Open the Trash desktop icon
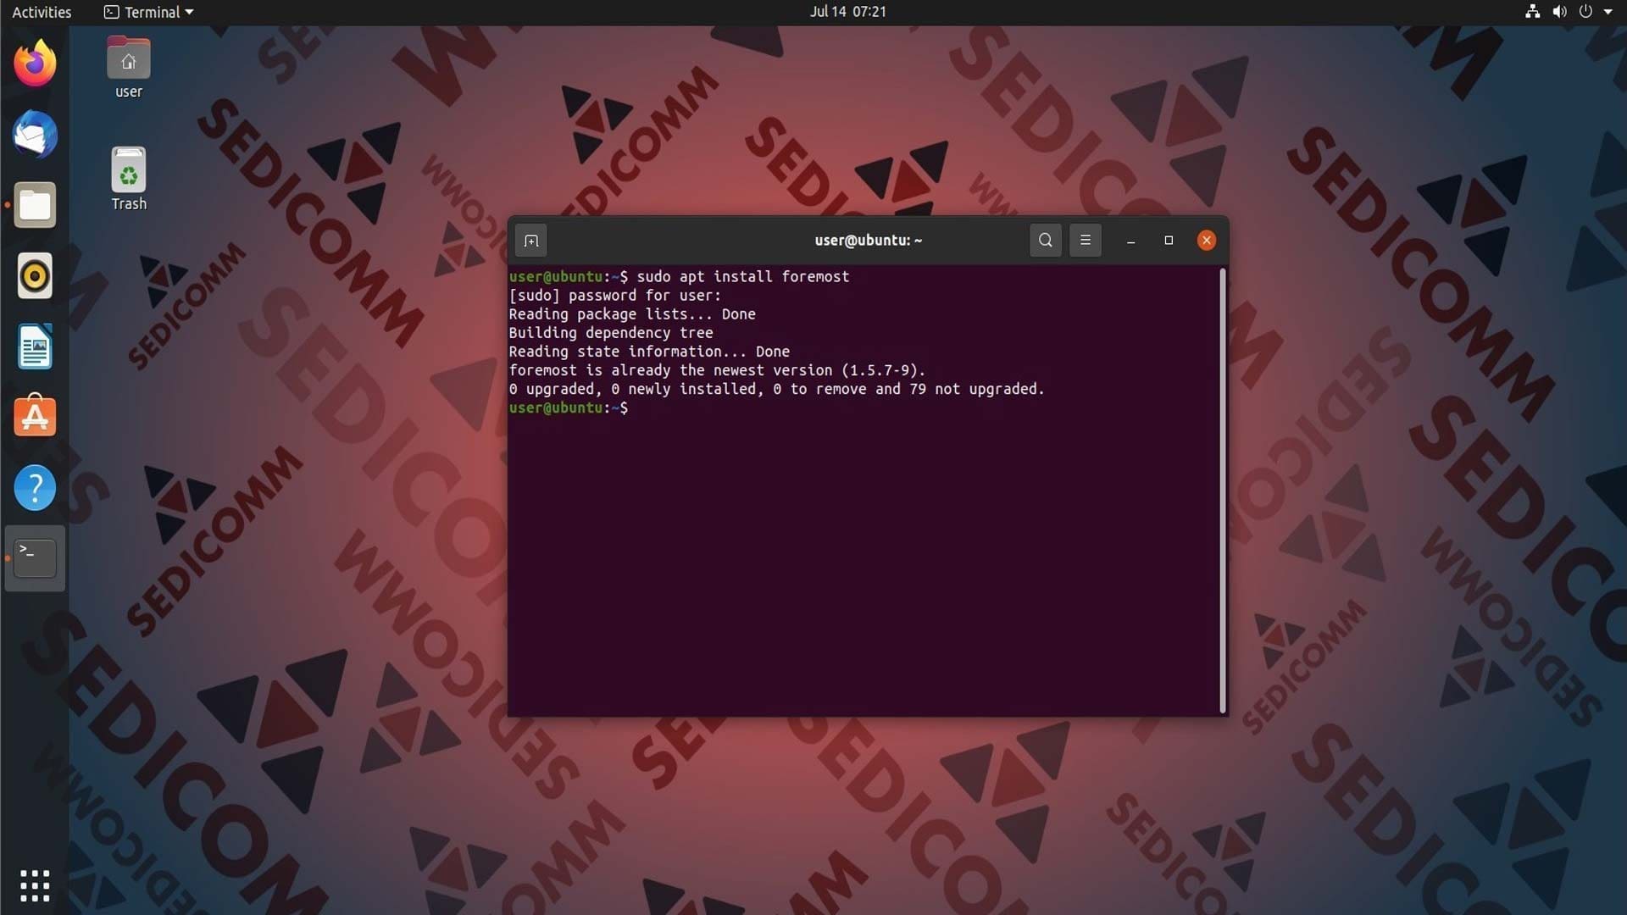The width and height of the screenshot is (1627, 915). pyautogui.click(x=128, y=180)
